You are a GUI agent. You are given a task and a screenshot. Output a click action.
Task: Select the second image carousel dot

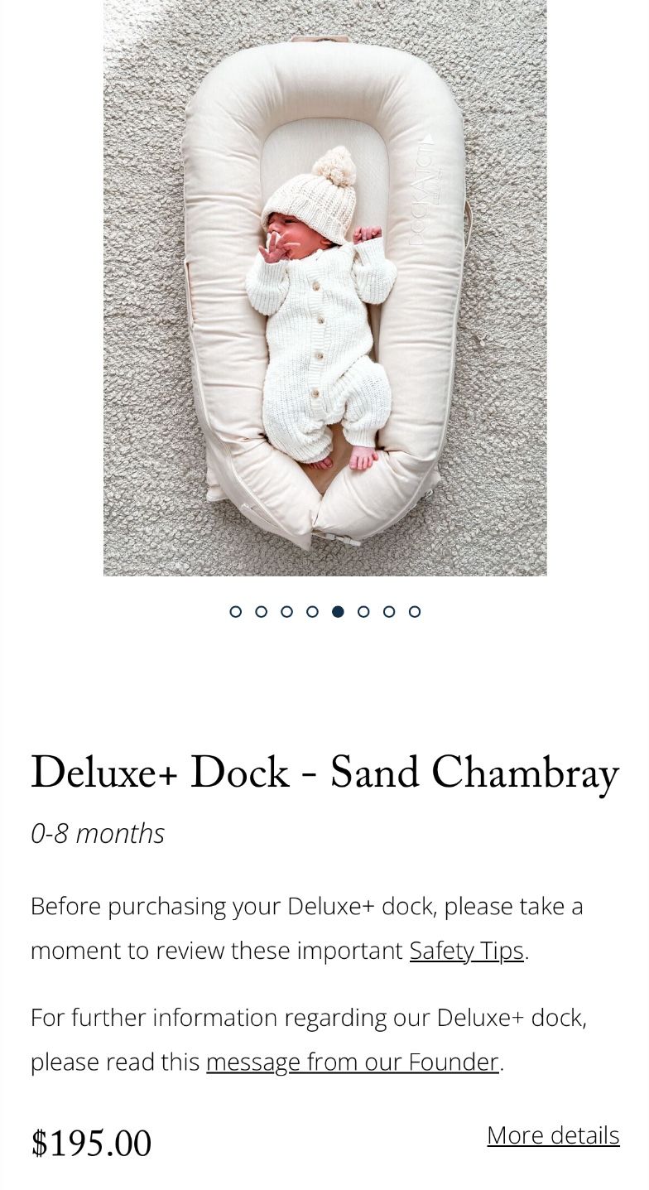click(x=262, y=611)
